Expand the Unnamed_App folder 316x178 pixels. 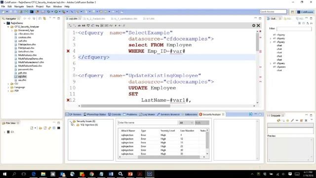[12, 30]
